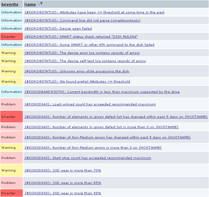This screenshot has width=209, height=197.
Task: Open trigger 'Current bandwidth is less than maximum supported by the drive'
Action: 102,92
